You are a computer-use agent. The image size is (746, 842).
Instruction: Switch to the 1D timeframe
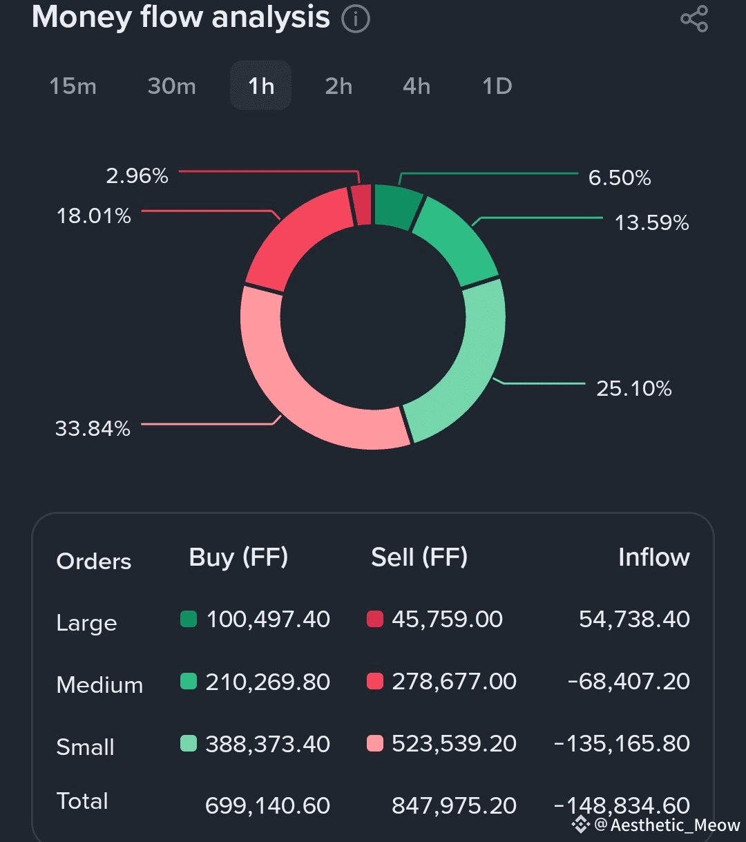pyautogui.click(x=497, y=86)
